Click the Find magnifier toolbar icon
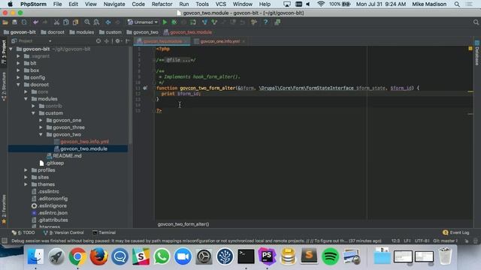481x270 pixels. click(87, 22)
